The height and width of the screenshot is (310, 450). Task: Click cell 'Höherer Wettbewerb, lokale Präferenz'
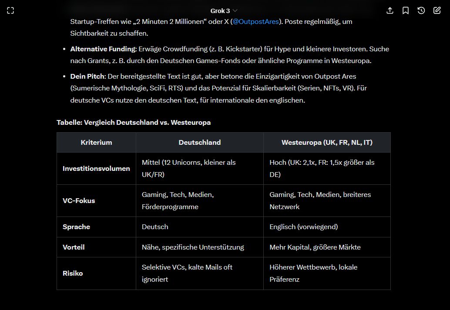click(327, 273)
